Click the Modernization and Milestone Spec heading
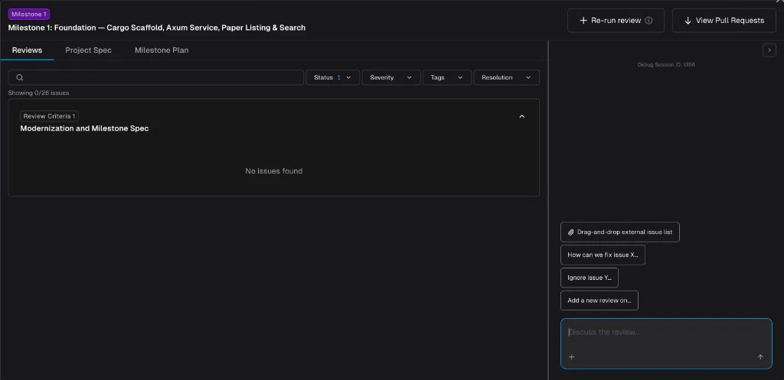 click(x=84, y=128)
